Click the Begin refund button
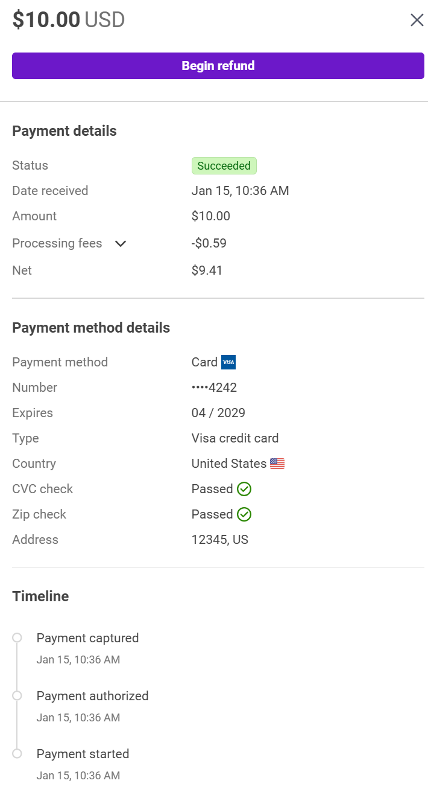428x792 pixels. 218,66
